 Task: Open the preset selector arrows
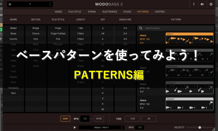point(50,4)
